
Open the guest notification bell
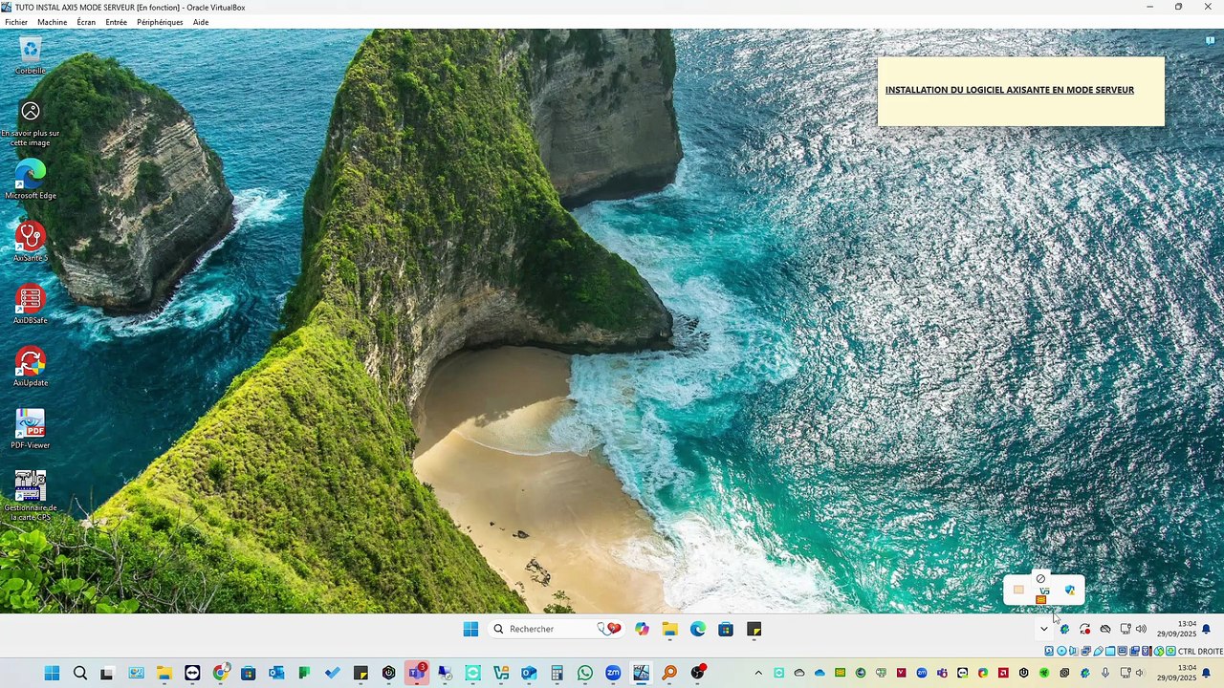(x=1206, y=629)
